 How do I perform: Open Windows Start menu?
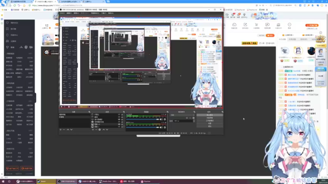point(3,181)
